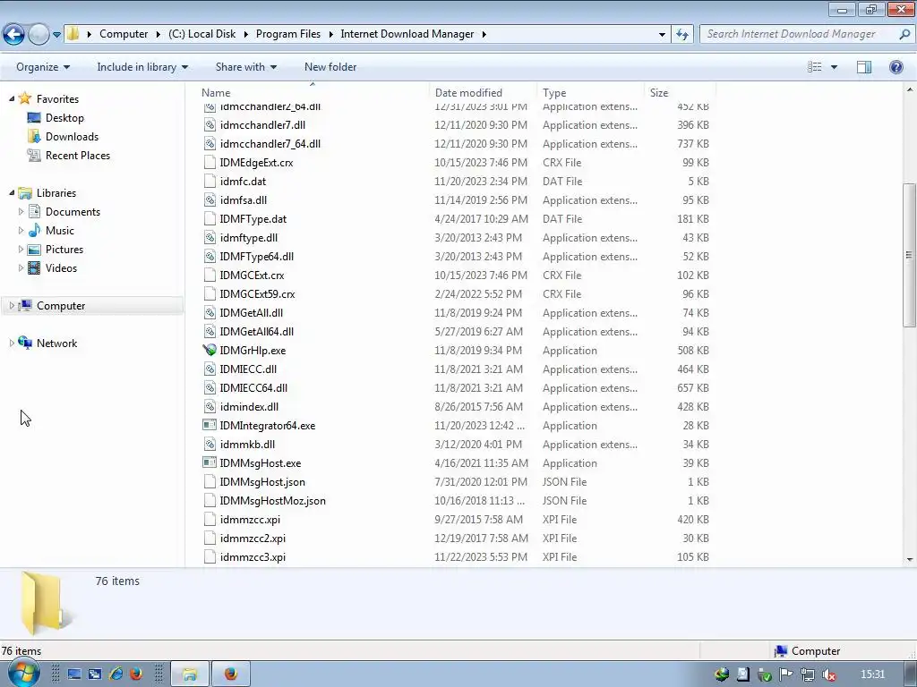The width and height of the screenshot is (917, 687).
Task: Expand the Music library node
Action: (21, 230)
